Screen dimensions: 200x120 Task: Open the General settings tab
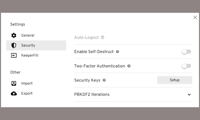point(28,36)
